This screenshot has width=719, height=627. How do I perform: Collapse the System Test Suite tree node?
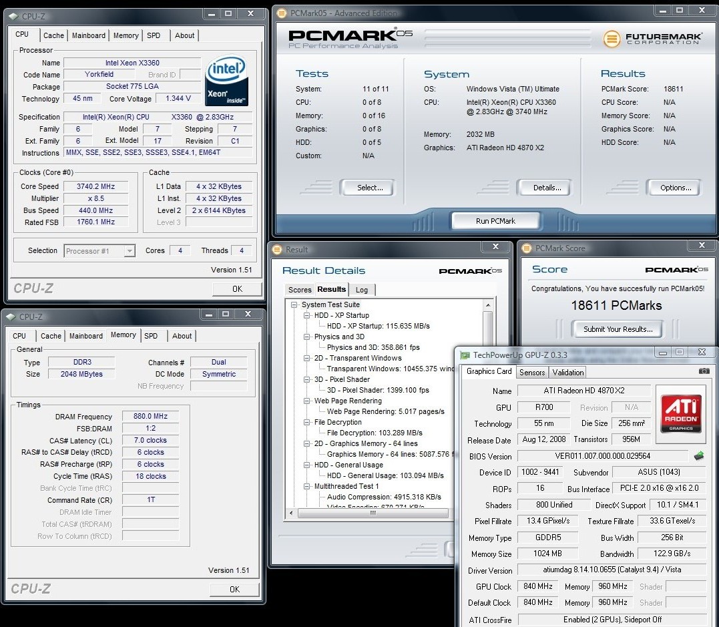(294, 304)
